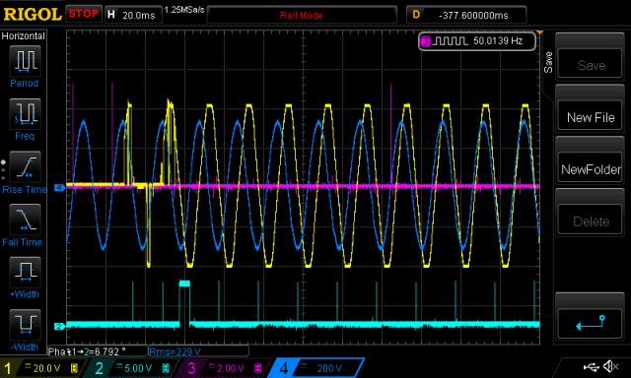The height and width of the screenshot is (378, 631).
Task: Click the Delete button
Action: tap(591, 221)
